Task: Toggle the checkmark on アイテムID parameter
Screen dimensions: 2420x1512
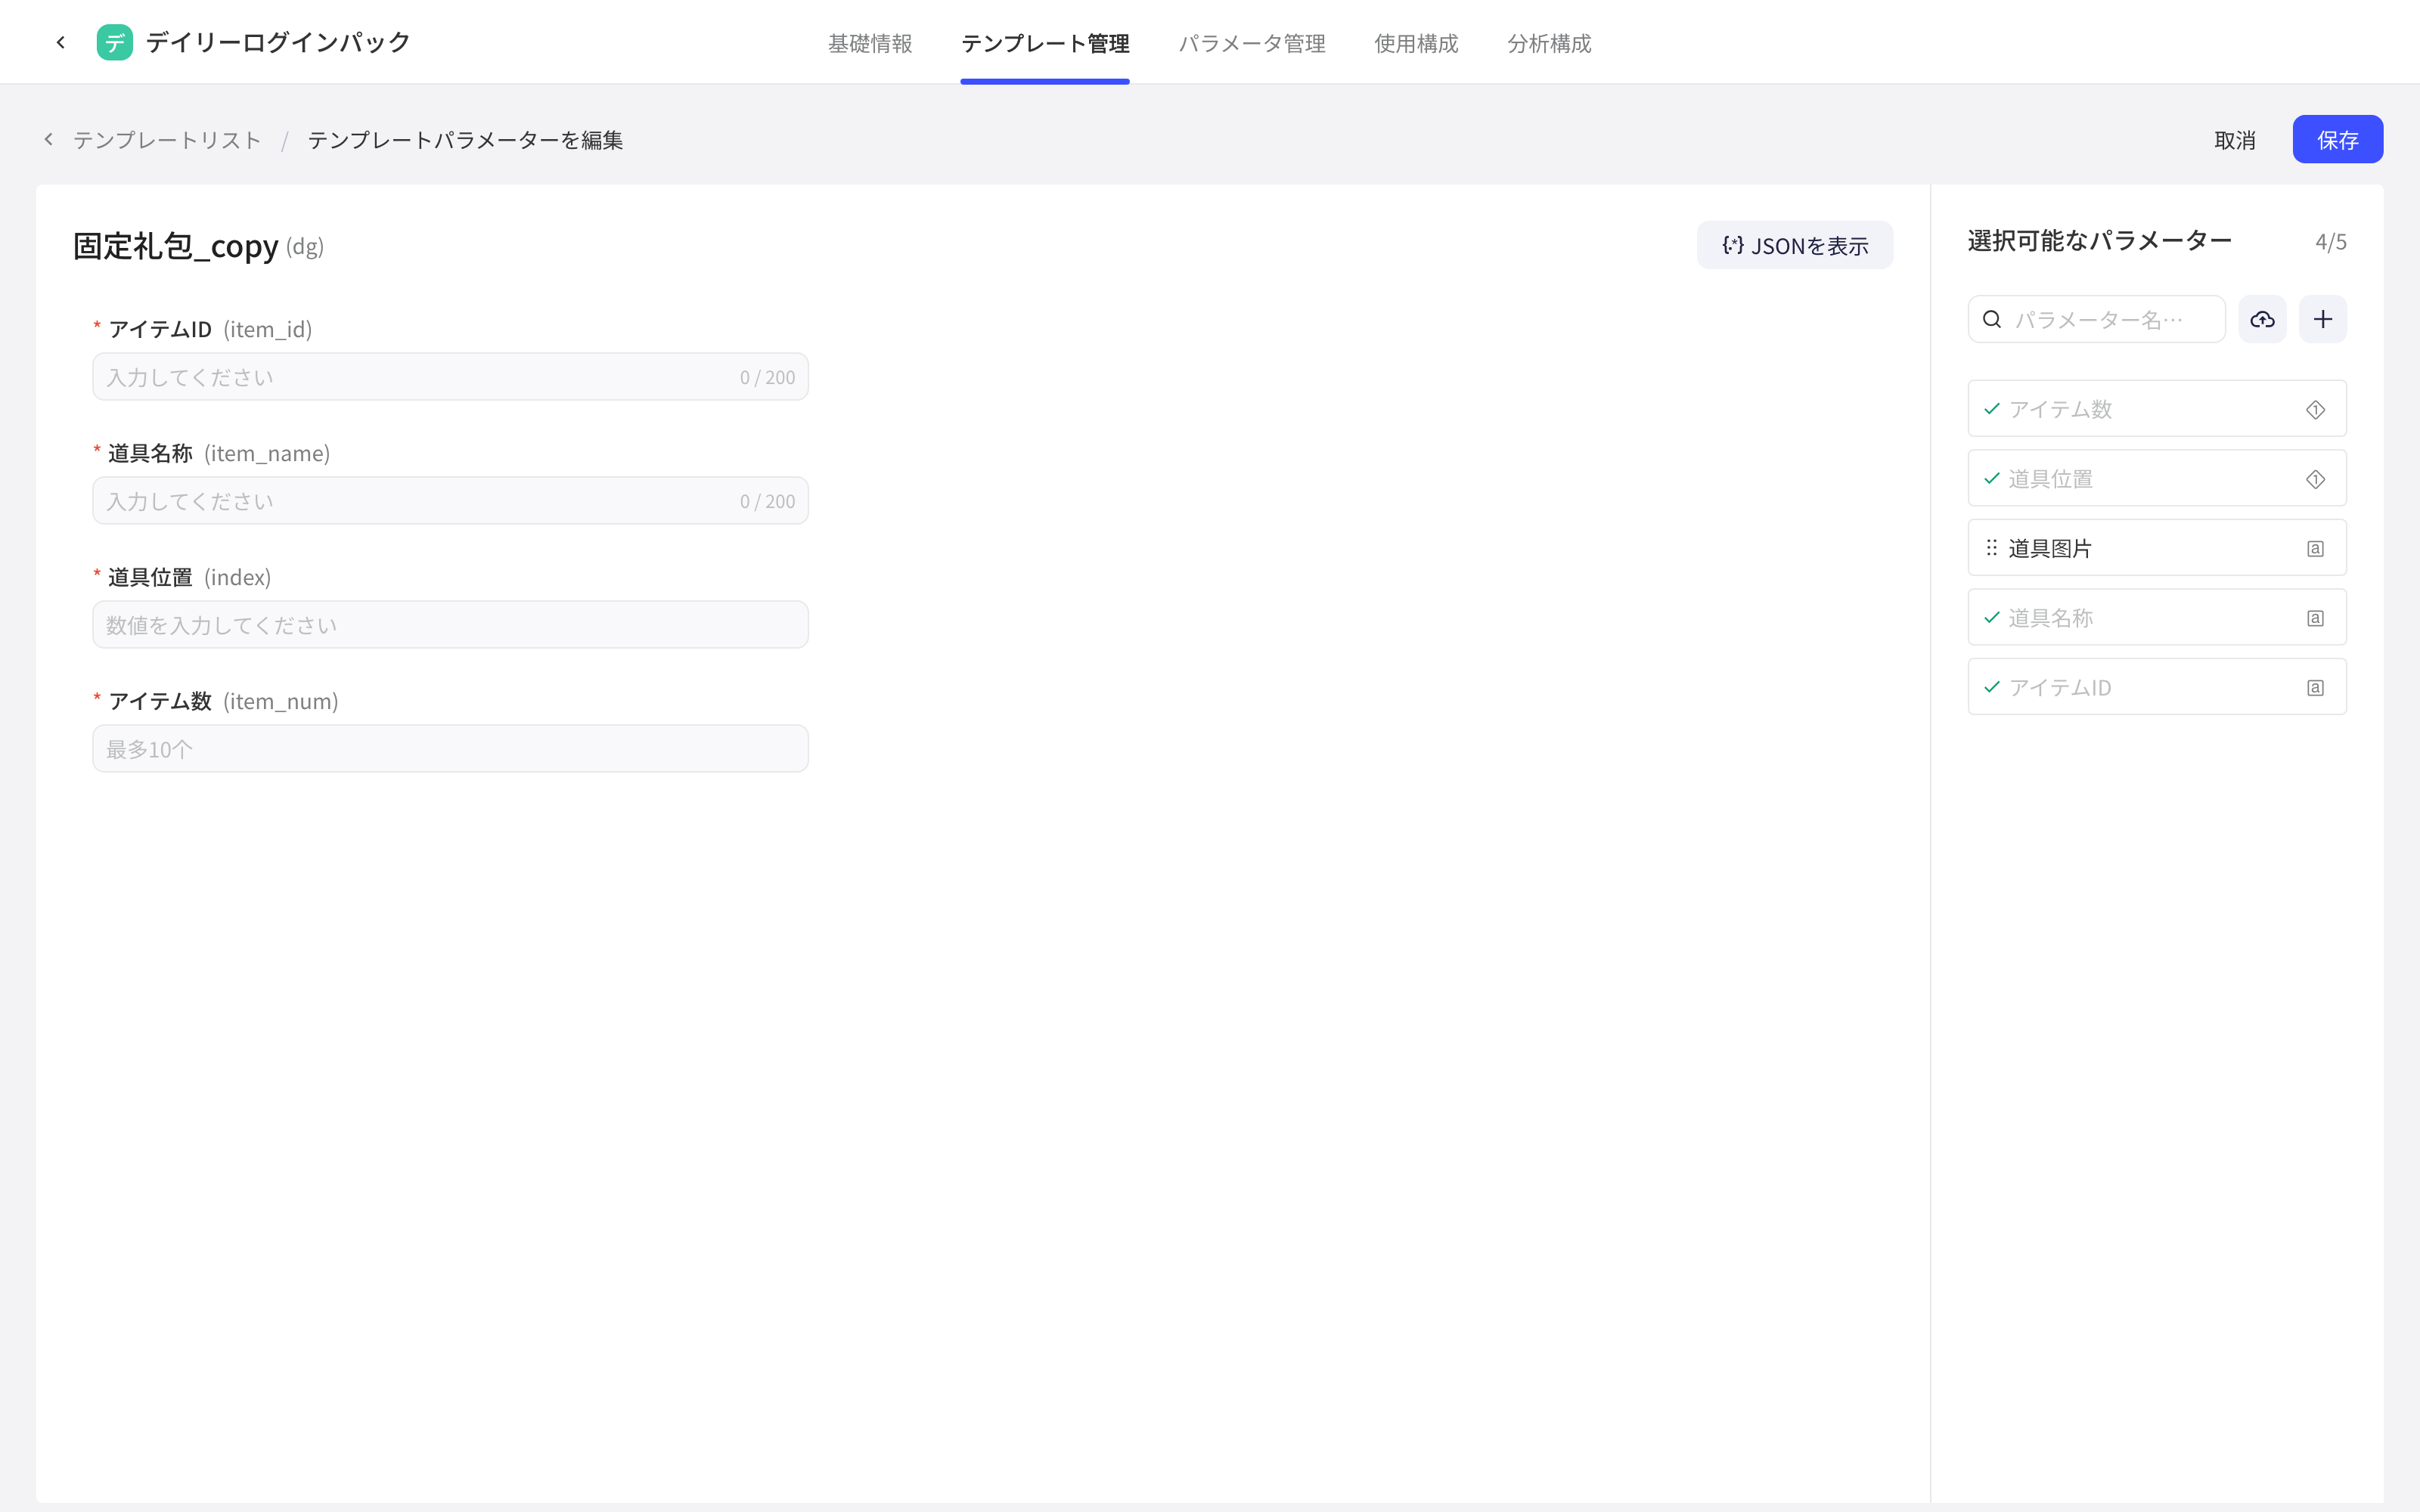Action: click(x=1991, y=687)
